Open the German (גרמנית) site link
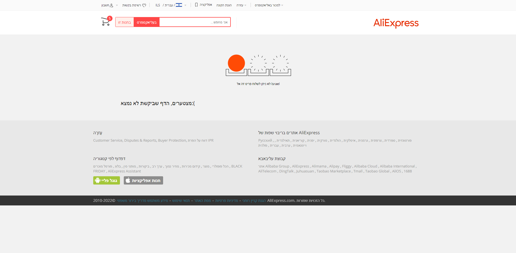This screenshot has width=516, height=253. tap(363, 140)
